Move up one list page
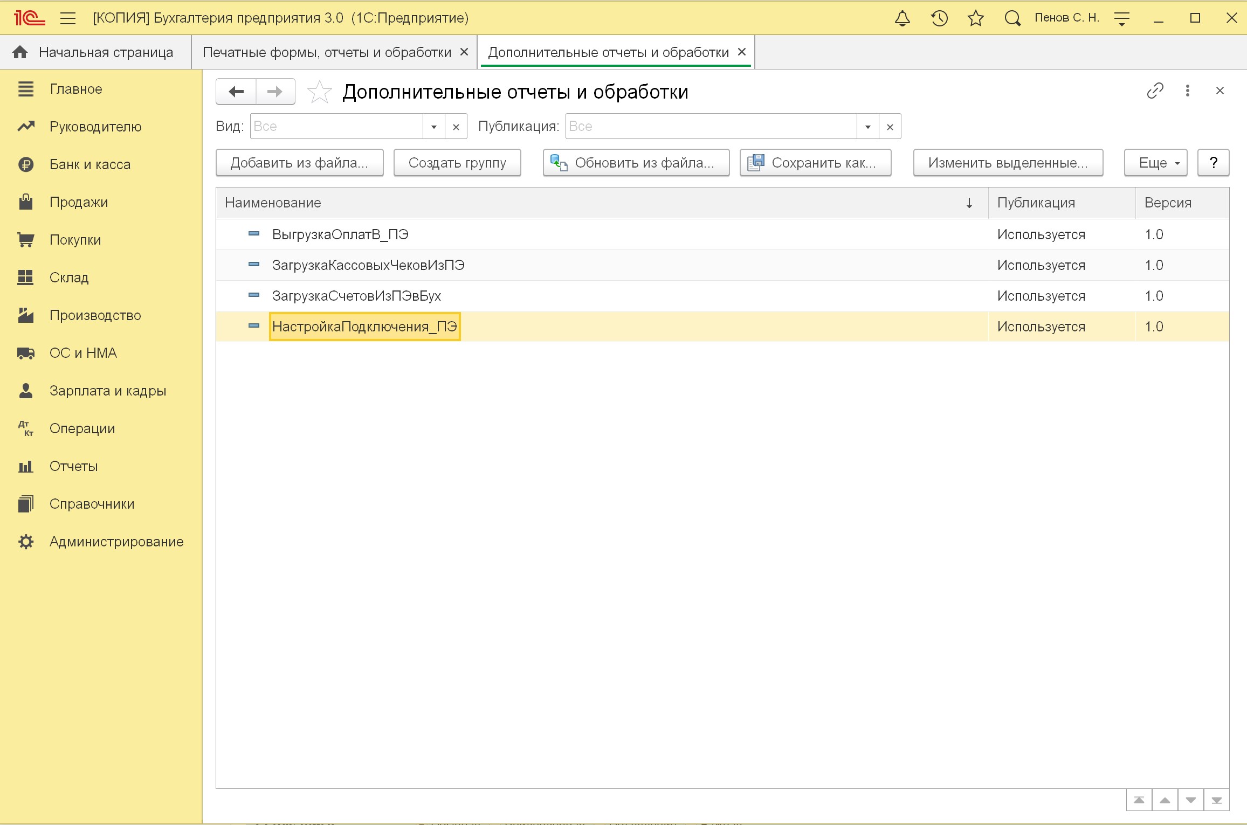 1165,800
